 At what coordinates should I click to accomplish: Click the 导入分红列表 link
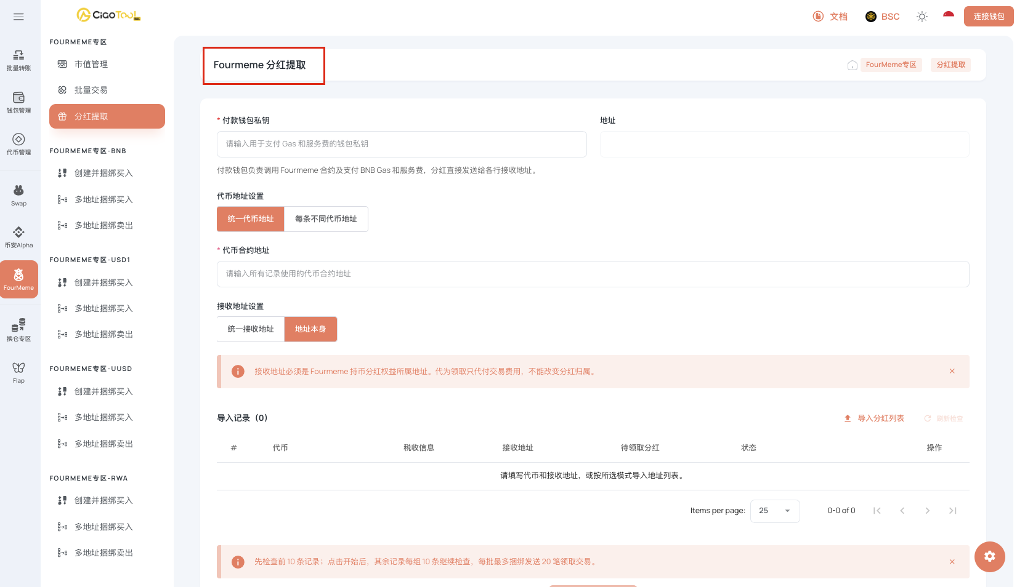click(x=881, y=418)
